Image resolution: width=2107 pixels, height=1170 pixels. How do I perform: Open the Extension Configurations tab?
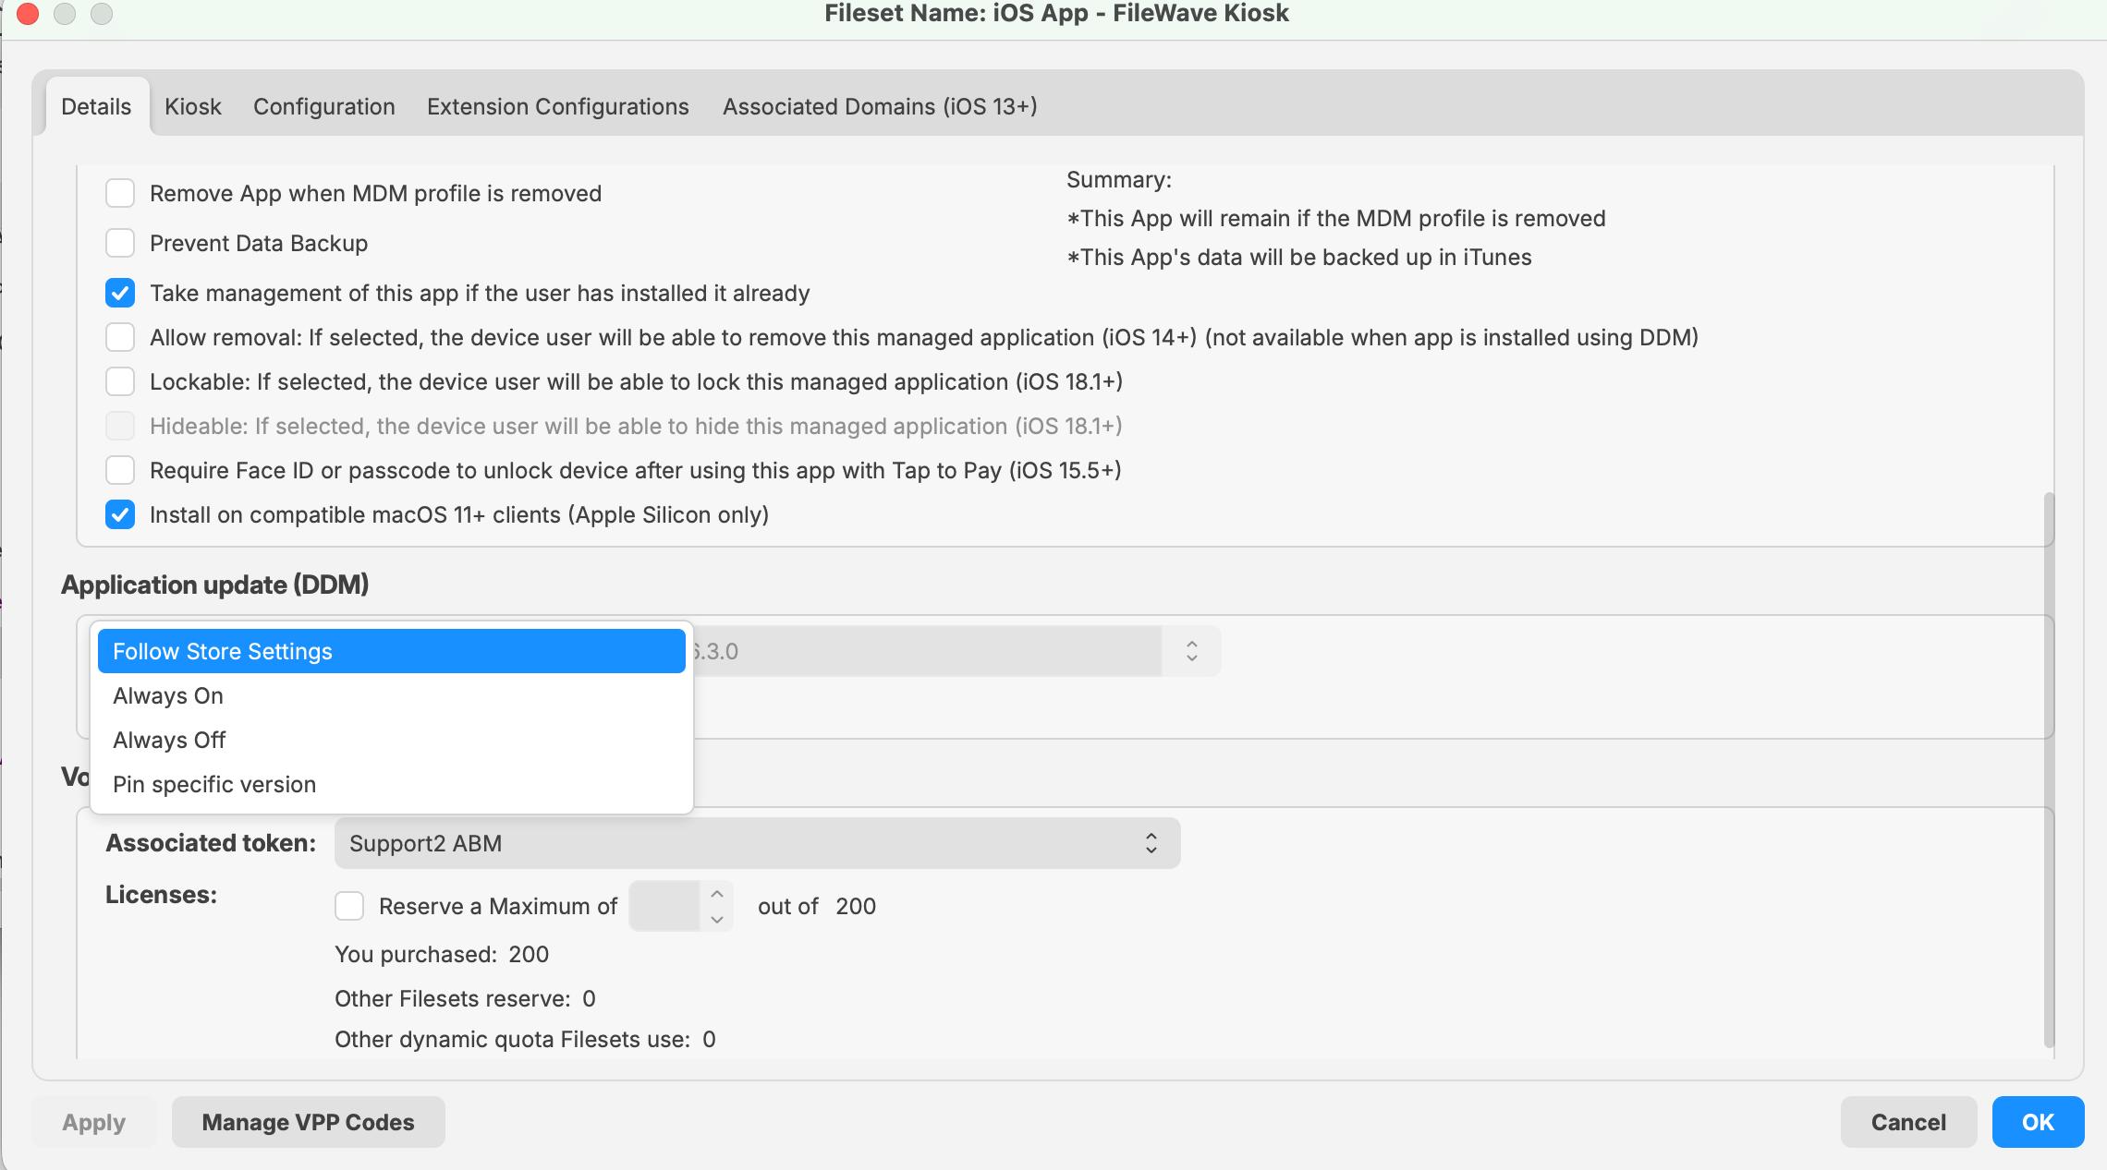coord(557,107)
